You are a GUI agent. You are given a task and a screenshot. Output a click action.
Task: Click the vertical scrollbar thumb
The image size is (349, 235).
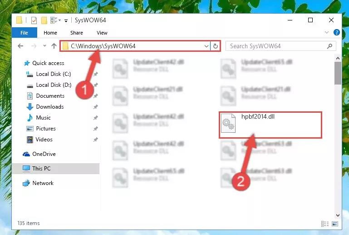coord(338,73)
